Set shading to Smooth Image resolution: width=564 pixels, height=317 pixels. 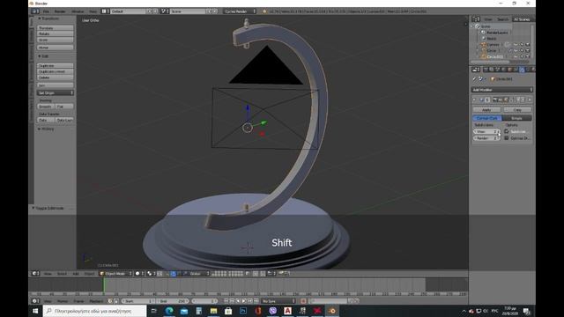click(x=46, y=107)
